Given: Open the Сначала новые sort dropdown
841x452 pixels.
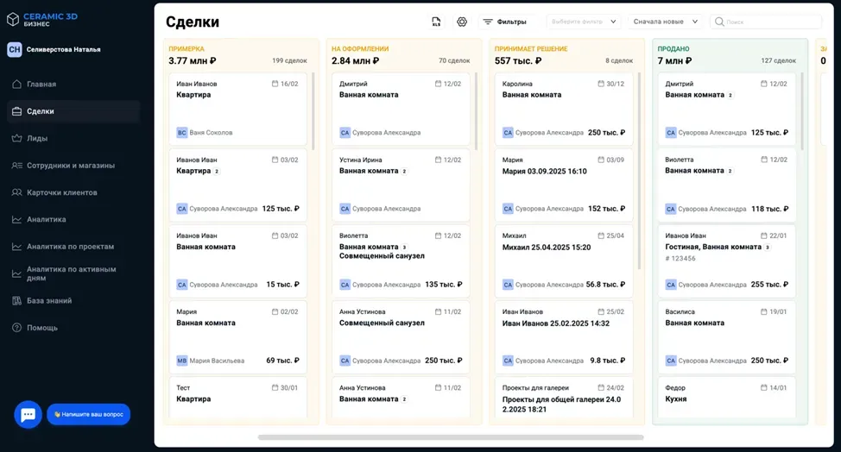Looking at the screenshot, I should click(665, 22).
